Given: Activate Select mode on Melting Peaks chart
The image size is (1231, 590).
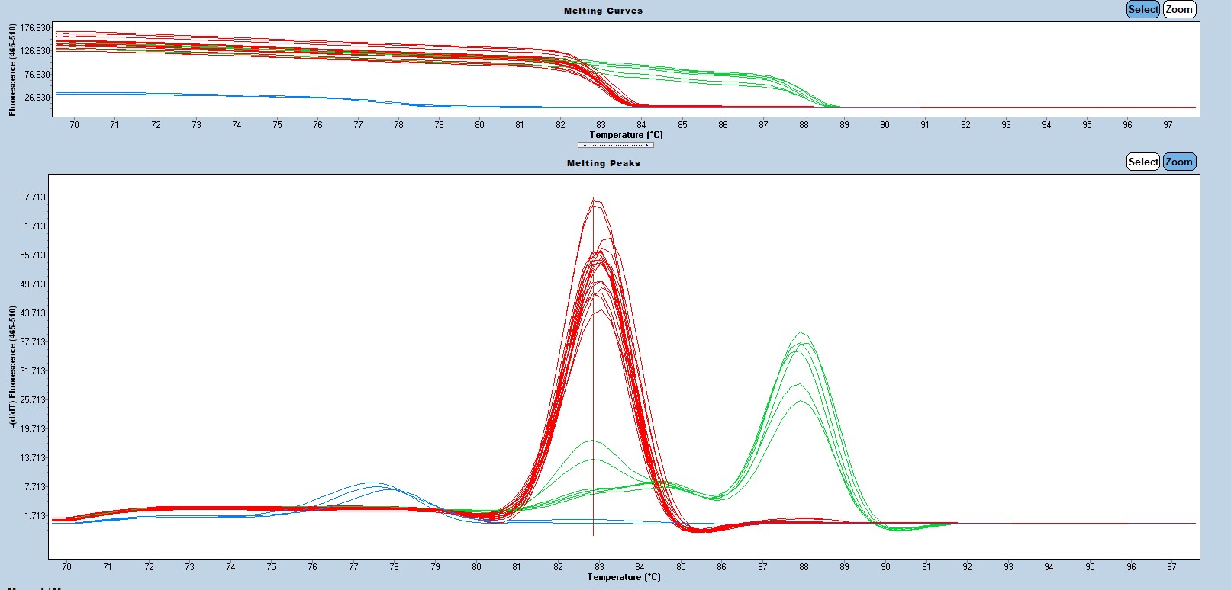Looking at the screenshot, I should pyautogui.click(x=1142, y=162).
